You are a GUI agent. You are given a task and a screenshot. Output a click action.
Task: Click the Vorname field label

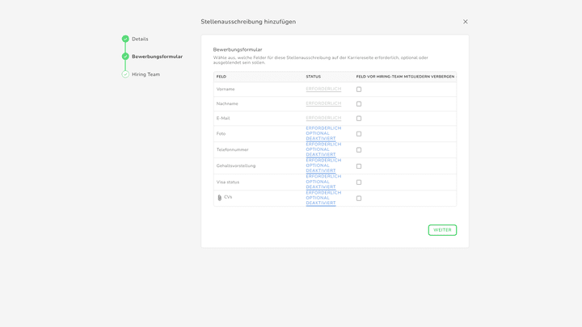pyautogui.click(x=226, y=90)
